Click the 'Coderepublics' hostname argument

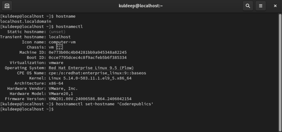point(134,104)
